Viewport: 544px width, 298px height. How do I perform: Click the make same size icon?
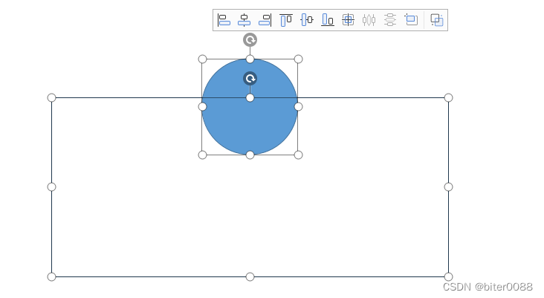(411, 20)
